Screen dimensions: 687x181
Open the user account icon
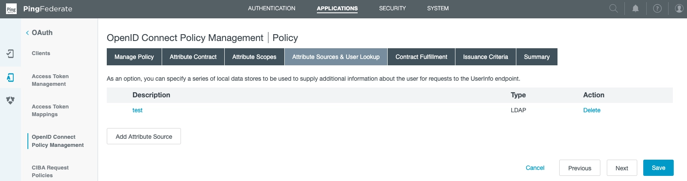coord(679,9)
